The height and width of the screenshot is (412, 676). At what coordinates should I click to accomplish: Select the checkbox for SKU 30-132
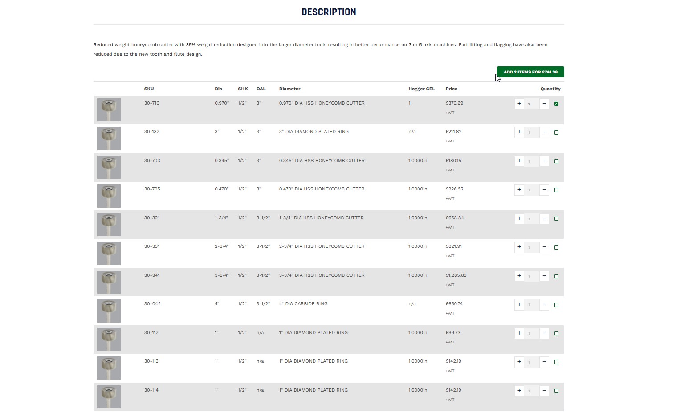pyautogui.click(x=556, y=133)
